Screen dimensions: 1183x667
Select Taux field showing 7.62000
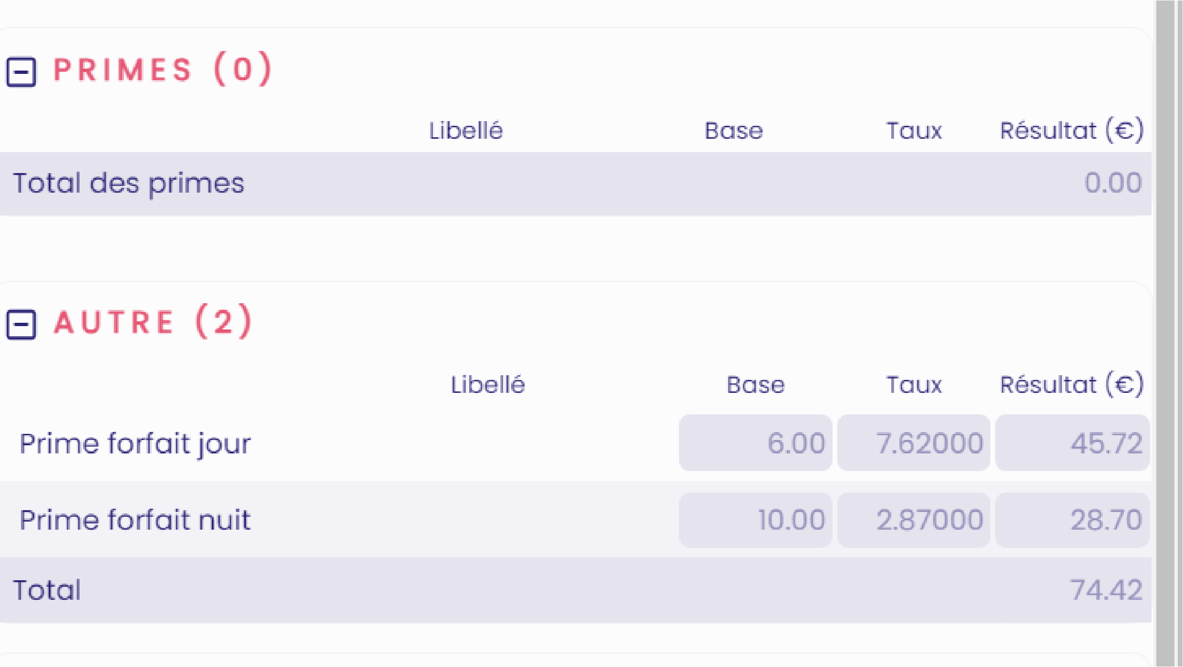914,443
